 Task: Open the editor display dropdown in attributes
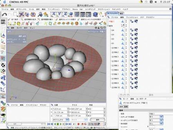156,117
